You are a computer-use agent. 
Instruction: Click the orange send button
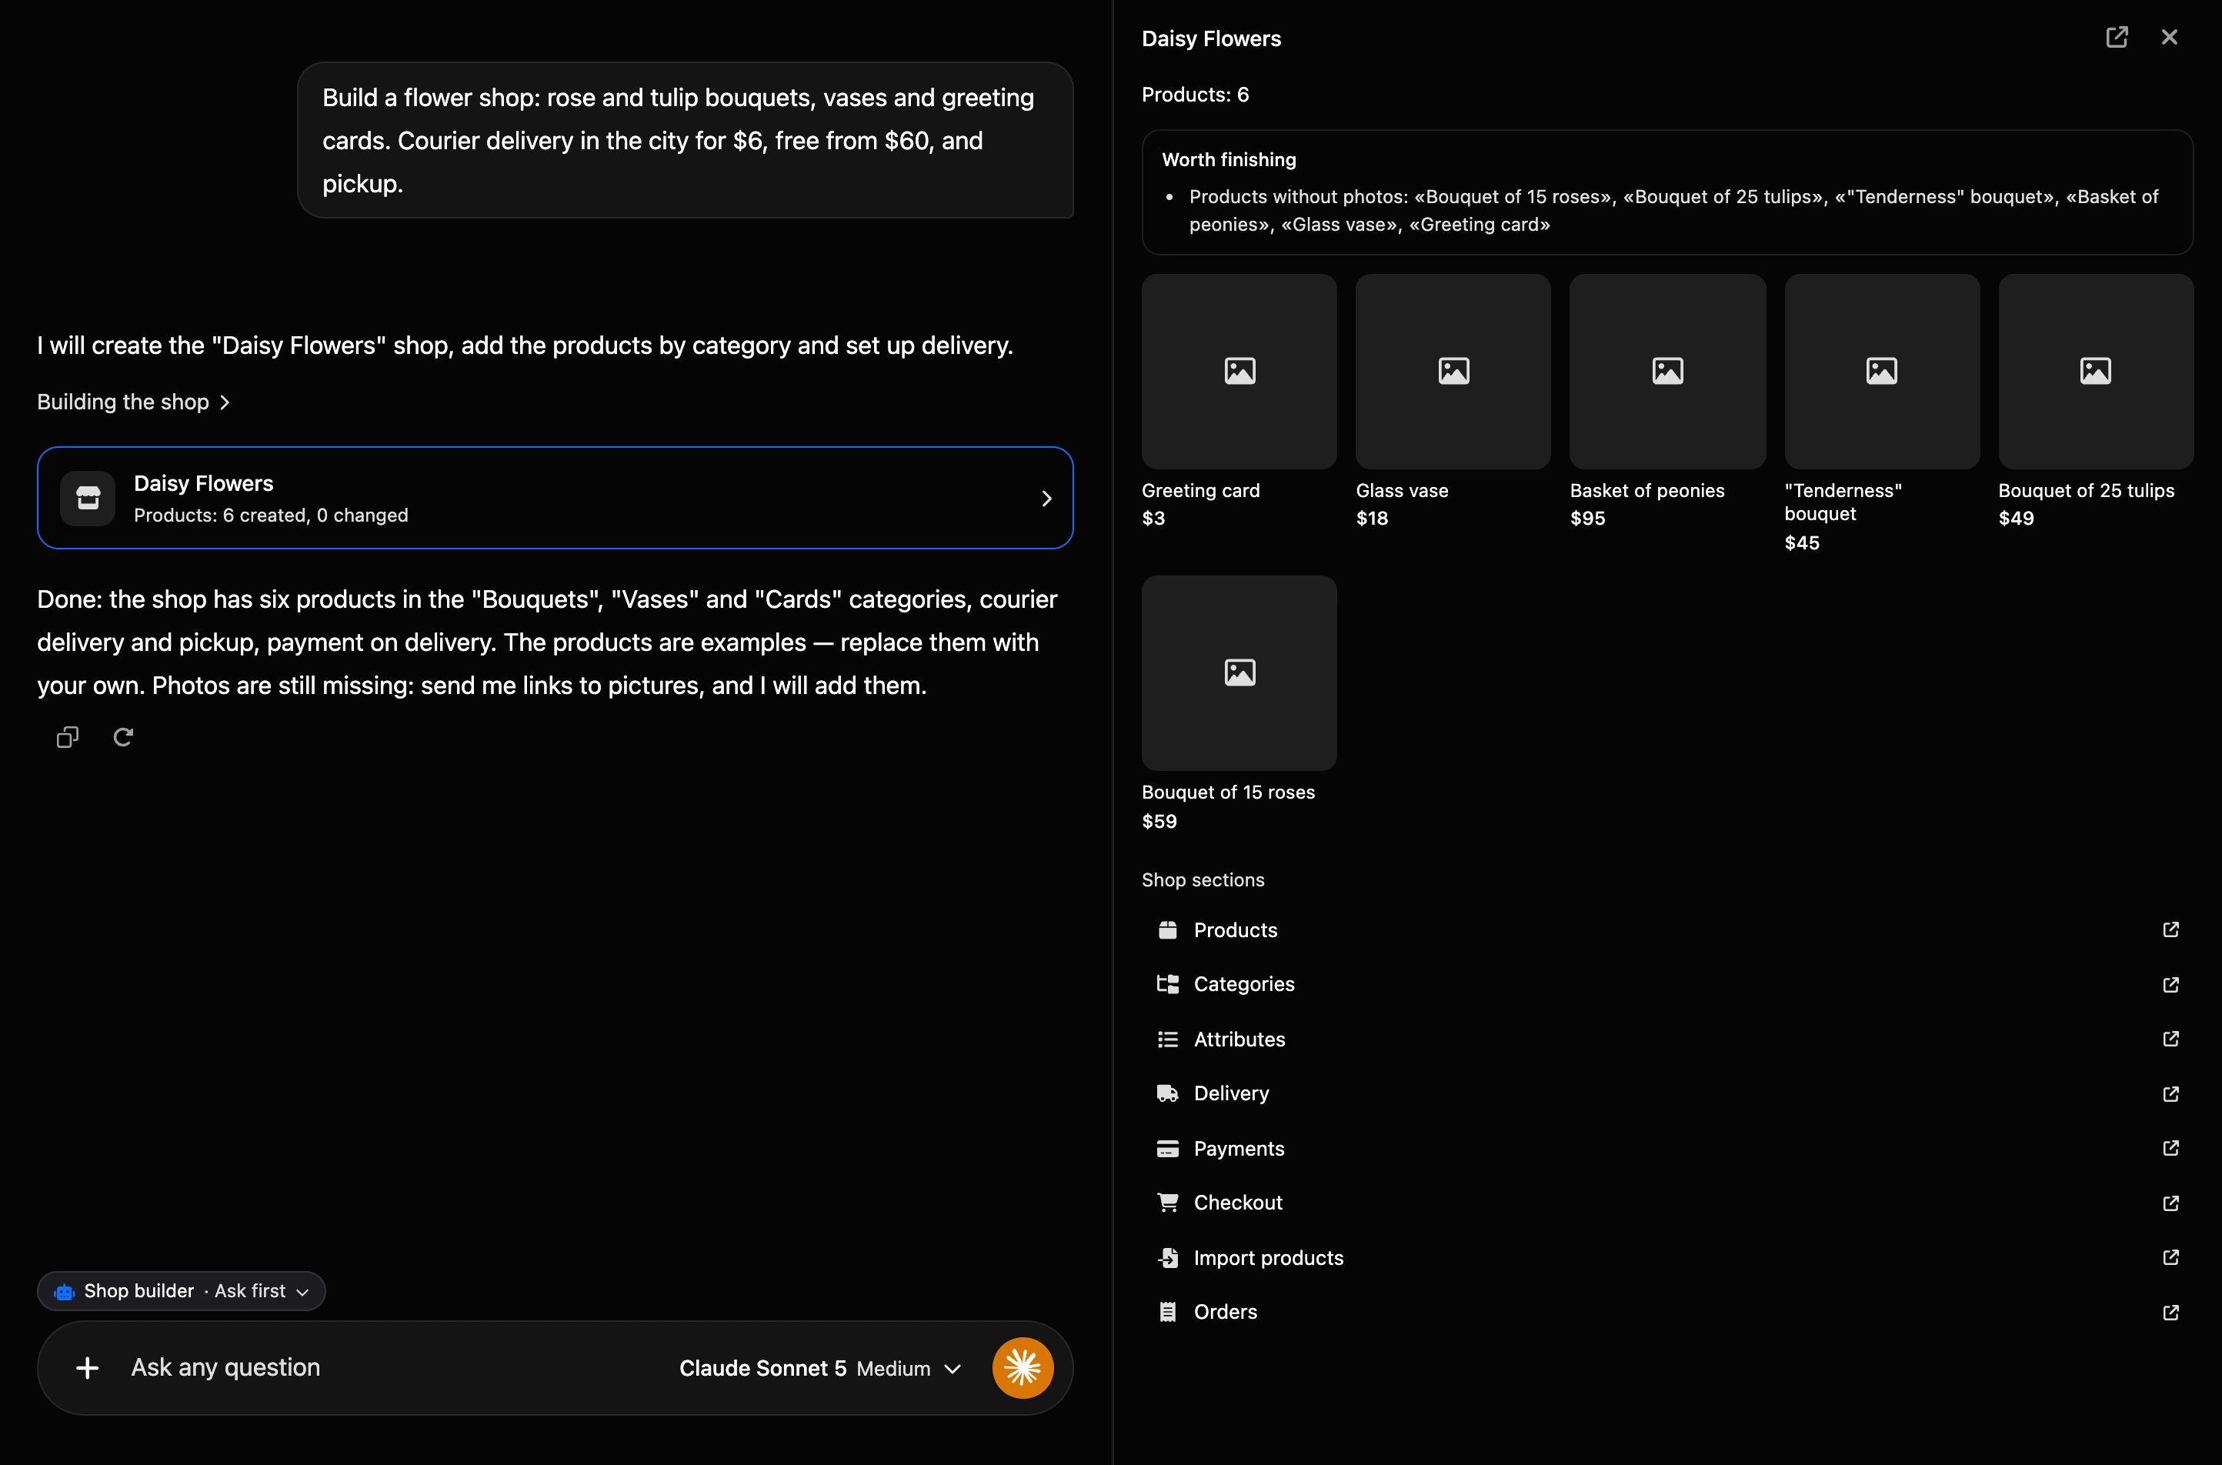coord(1023,1368)
